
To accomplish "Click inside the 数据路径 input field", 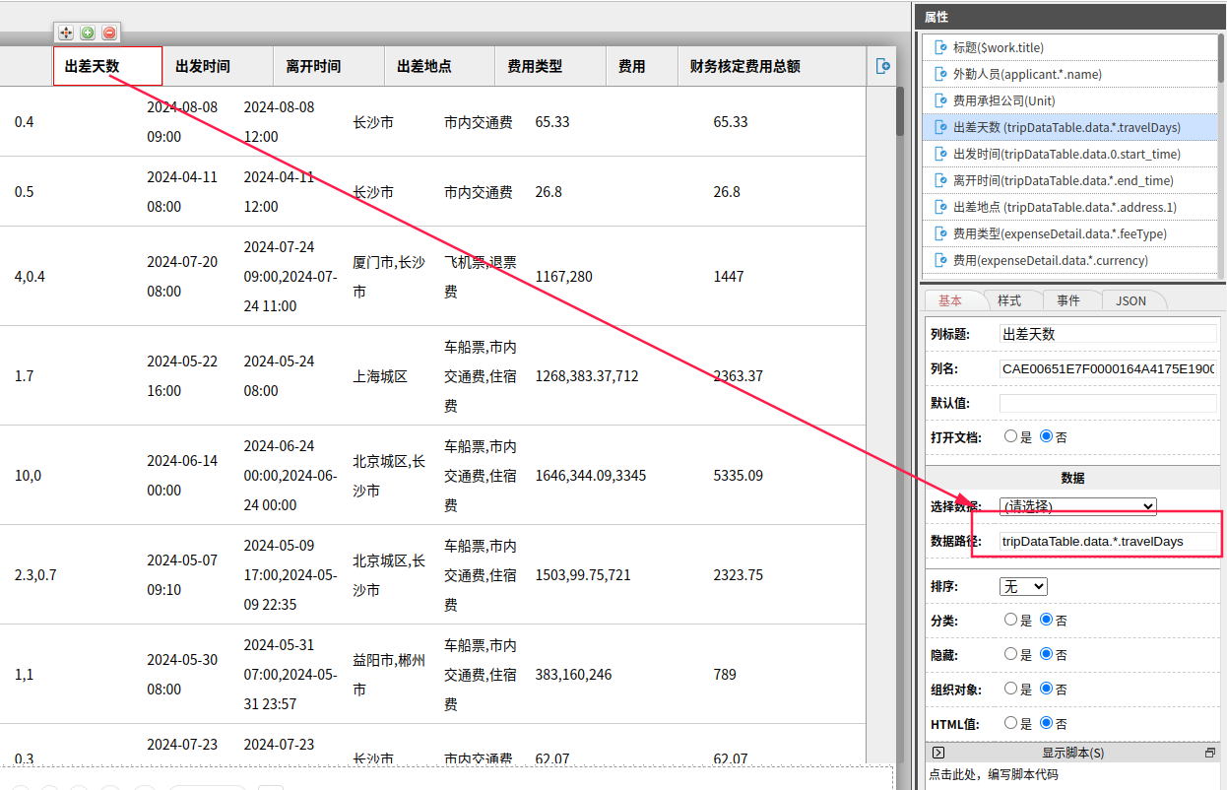I will (1093, 540).
